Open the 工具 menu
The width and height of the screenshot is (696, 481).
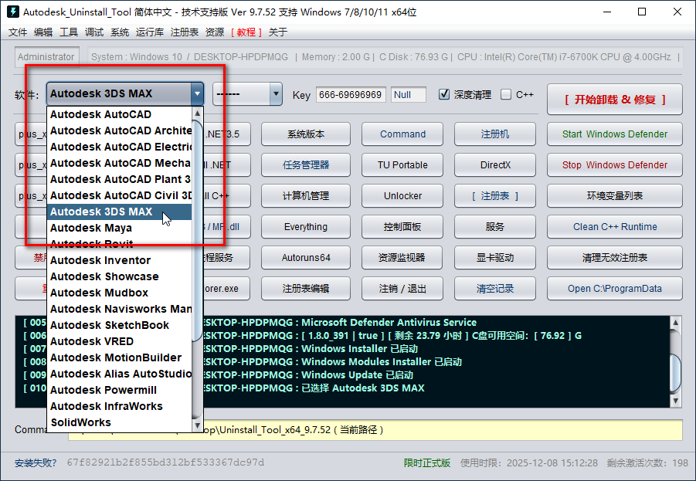[x=69, y=32]
